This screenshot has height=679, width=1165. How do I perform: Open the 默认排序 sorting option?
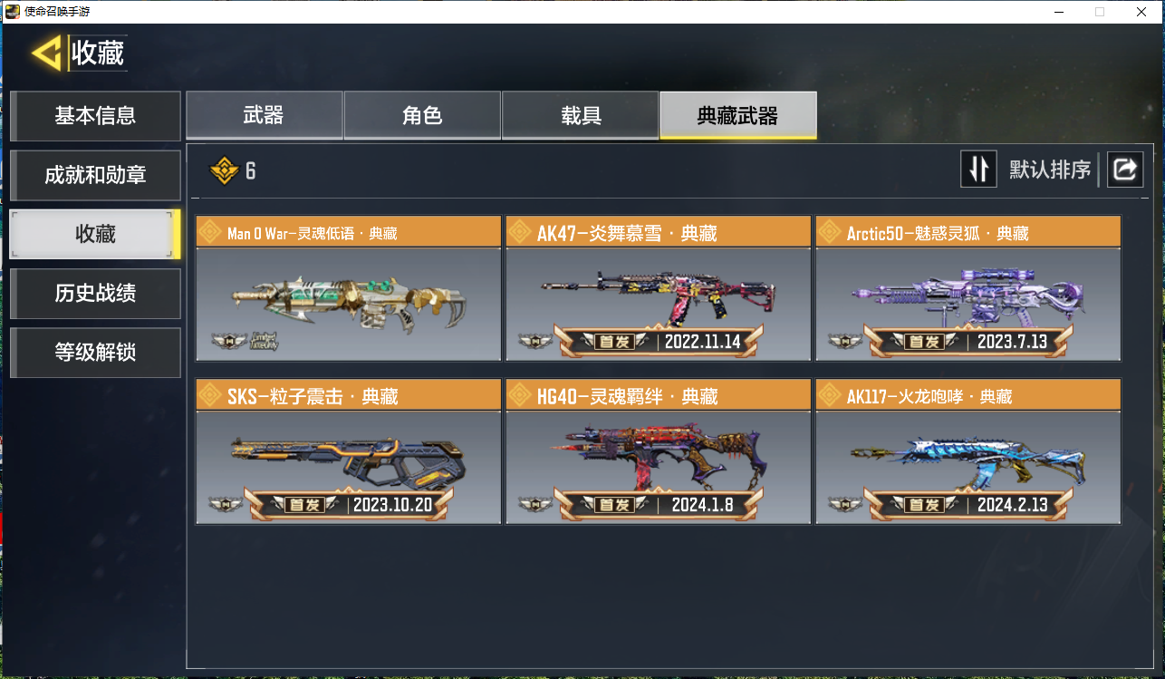point(1050,170)
